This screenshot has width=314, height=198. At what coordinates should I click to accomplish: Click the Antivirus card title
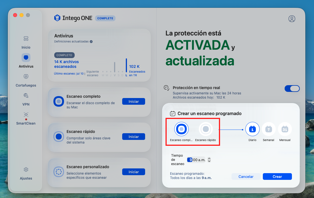point(64,36)
